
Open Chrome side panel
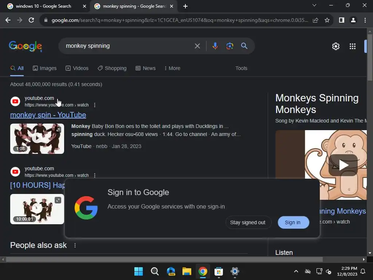tap(342, 20)
